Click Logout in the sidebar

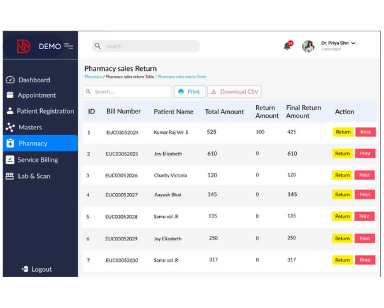41,269
